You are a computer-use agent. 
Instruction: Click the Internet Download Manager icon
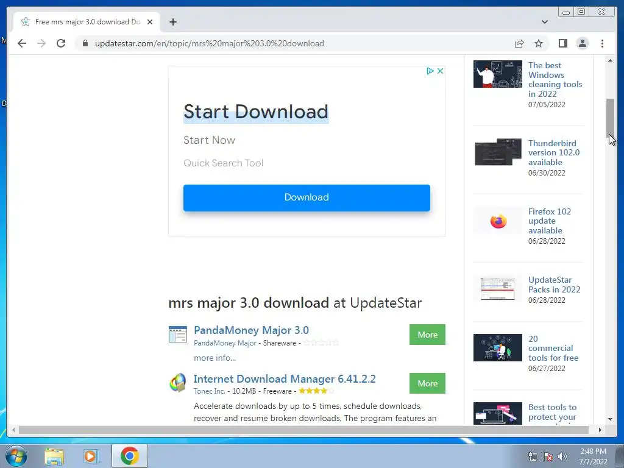(x=177, y=383)
